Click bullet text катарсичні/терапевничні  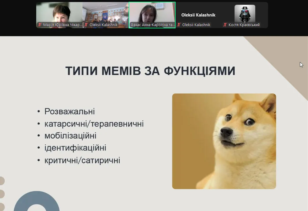click(94, 124)
